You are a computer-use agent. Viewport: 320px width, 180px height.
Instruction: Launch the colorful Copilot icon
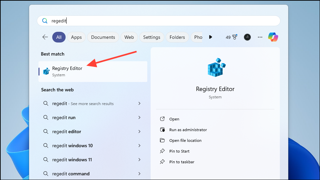273,37
